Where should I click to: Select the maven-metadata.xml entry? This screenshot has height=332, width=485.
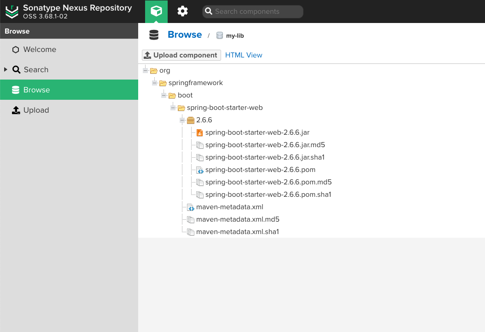229,206
